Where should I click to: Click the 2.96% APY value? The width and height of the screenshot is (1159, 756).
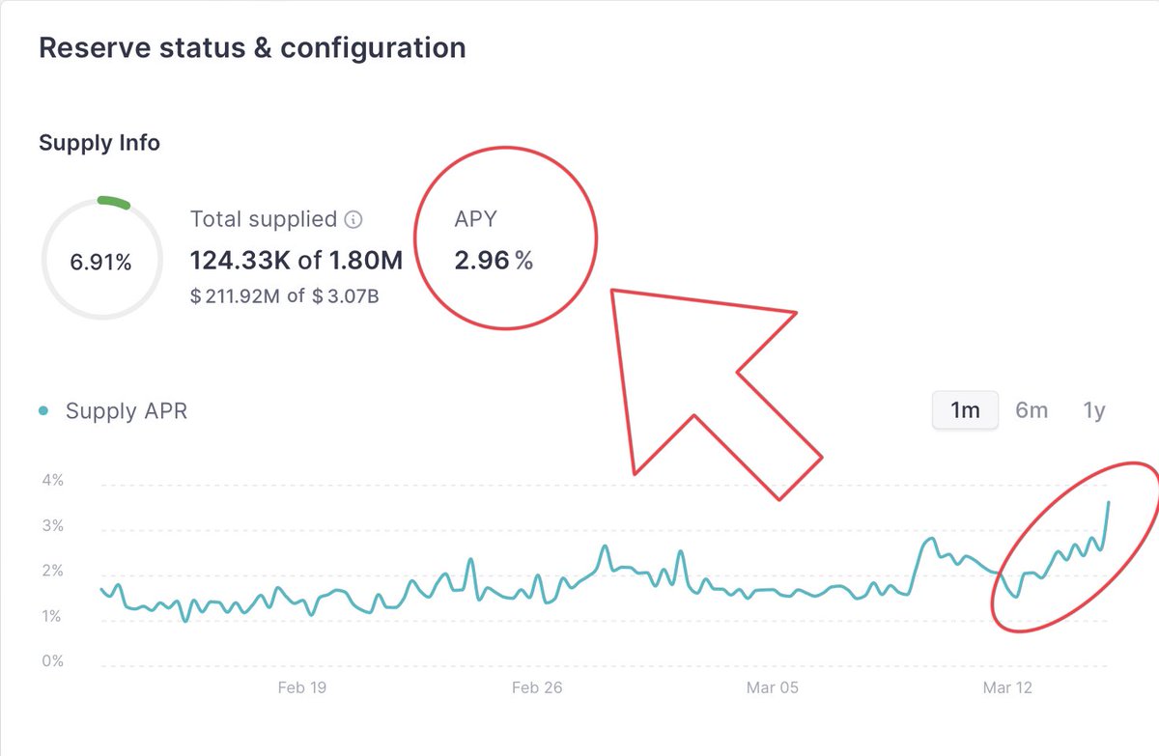[x=494, y=261]
